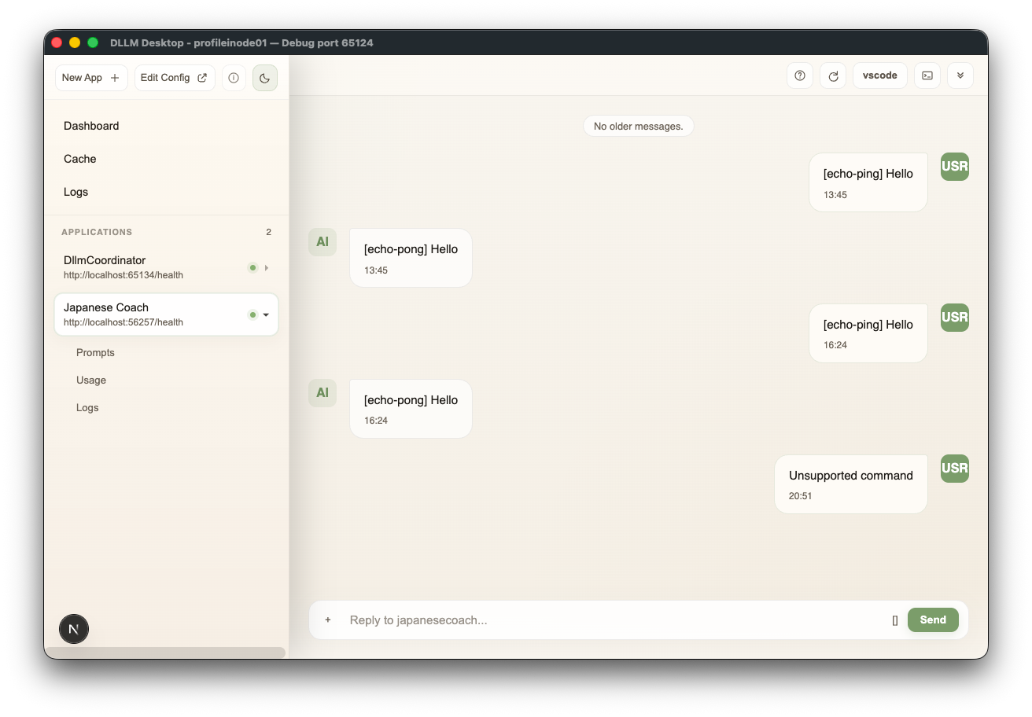Click the USR avatar beside Unsupported command
This screenshot has height=717, width=1032.
click(955, 469)
